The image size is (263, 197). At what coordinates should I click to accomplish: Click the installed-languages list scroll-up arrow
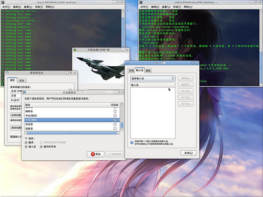122,104
